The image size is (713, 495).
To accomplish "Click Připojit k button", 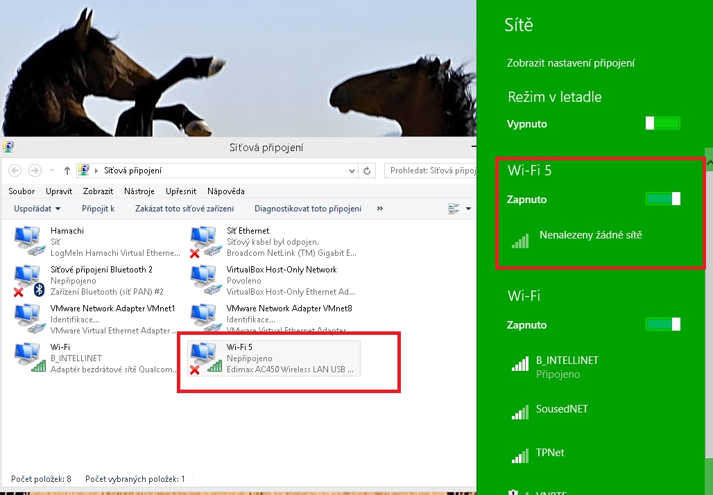I will [x=98, y=209].
